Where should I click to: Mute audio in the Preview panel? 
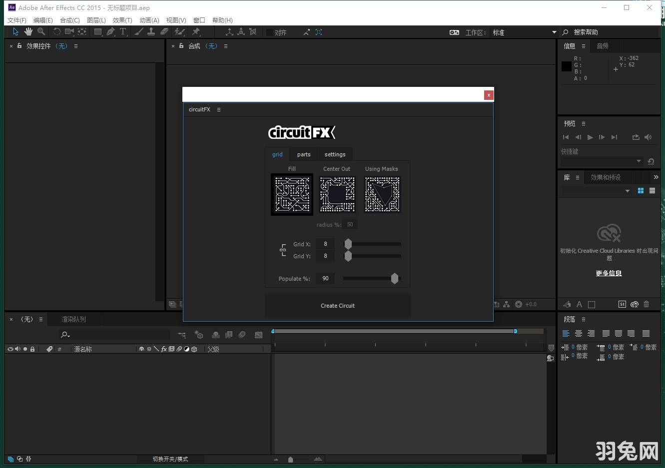pyautogui.click(x=648, y=137)
